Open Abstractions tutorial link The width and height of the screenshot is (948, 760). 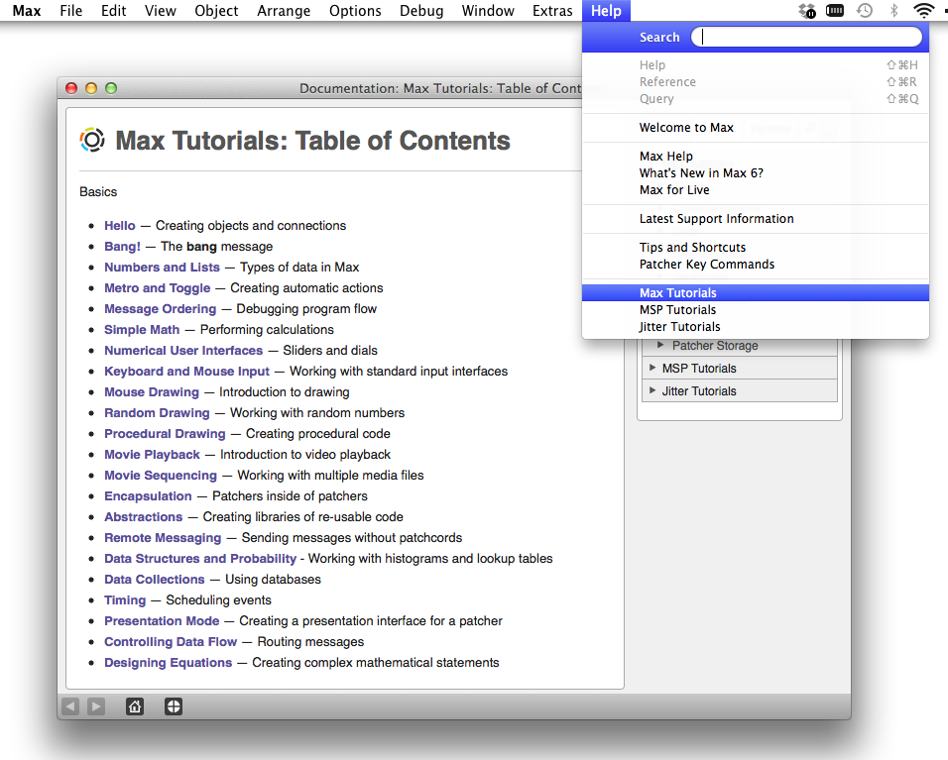click(143, 517)
